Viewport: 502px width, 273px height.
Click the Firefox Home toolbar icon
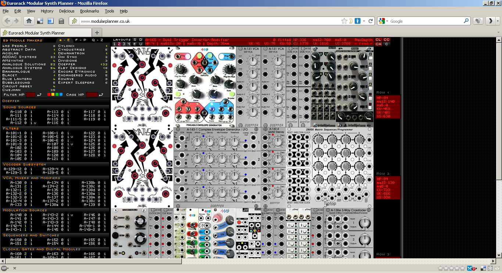pyautogui.click(x=29, y=21)
